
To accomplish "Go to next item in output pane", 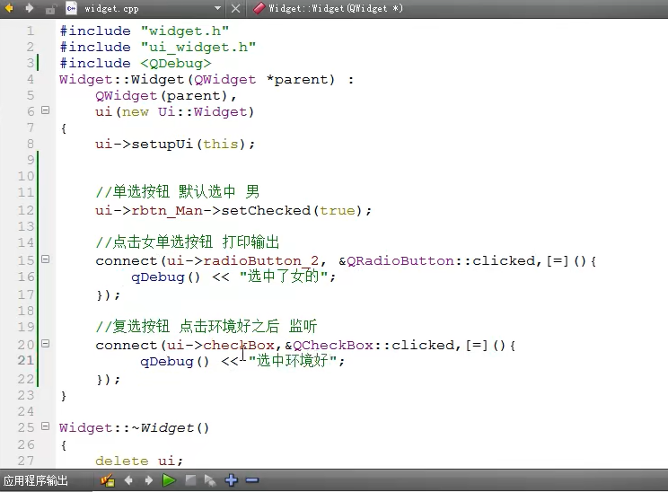I will click(149, 480).
